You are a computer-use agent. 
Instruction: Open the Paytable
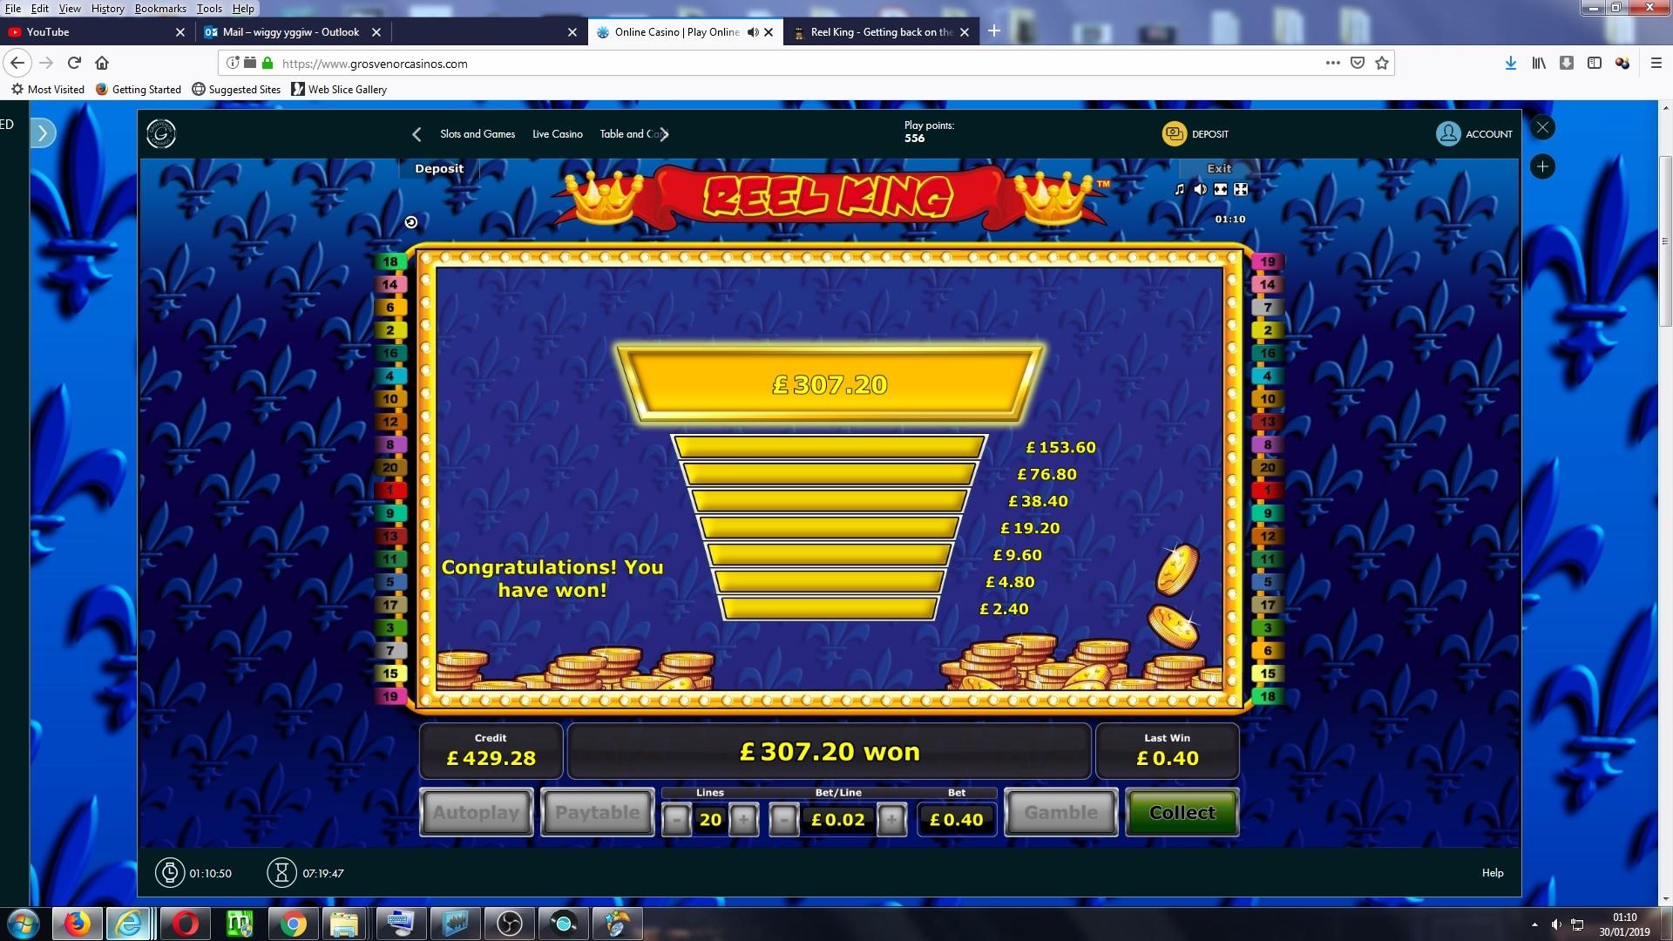pyautogui.click(x=597, y=812)
